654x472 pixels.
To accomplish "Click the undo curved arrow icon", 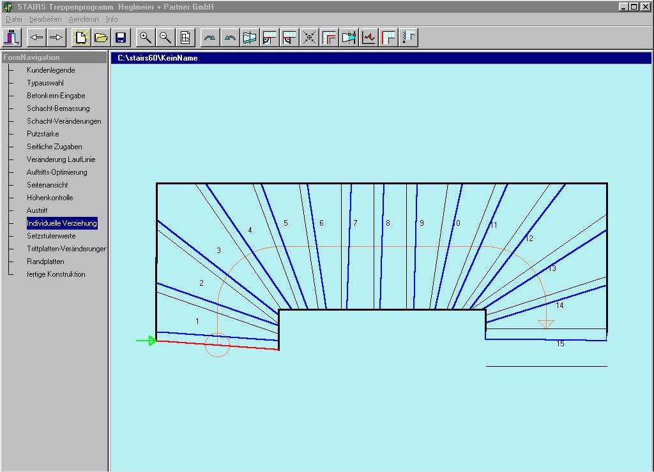I will (230, 38).
